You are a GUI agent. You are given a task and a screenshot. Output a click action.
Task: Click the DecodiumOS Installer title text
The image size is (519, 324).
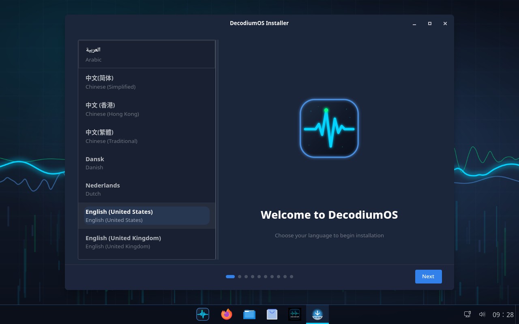point(259,23)
